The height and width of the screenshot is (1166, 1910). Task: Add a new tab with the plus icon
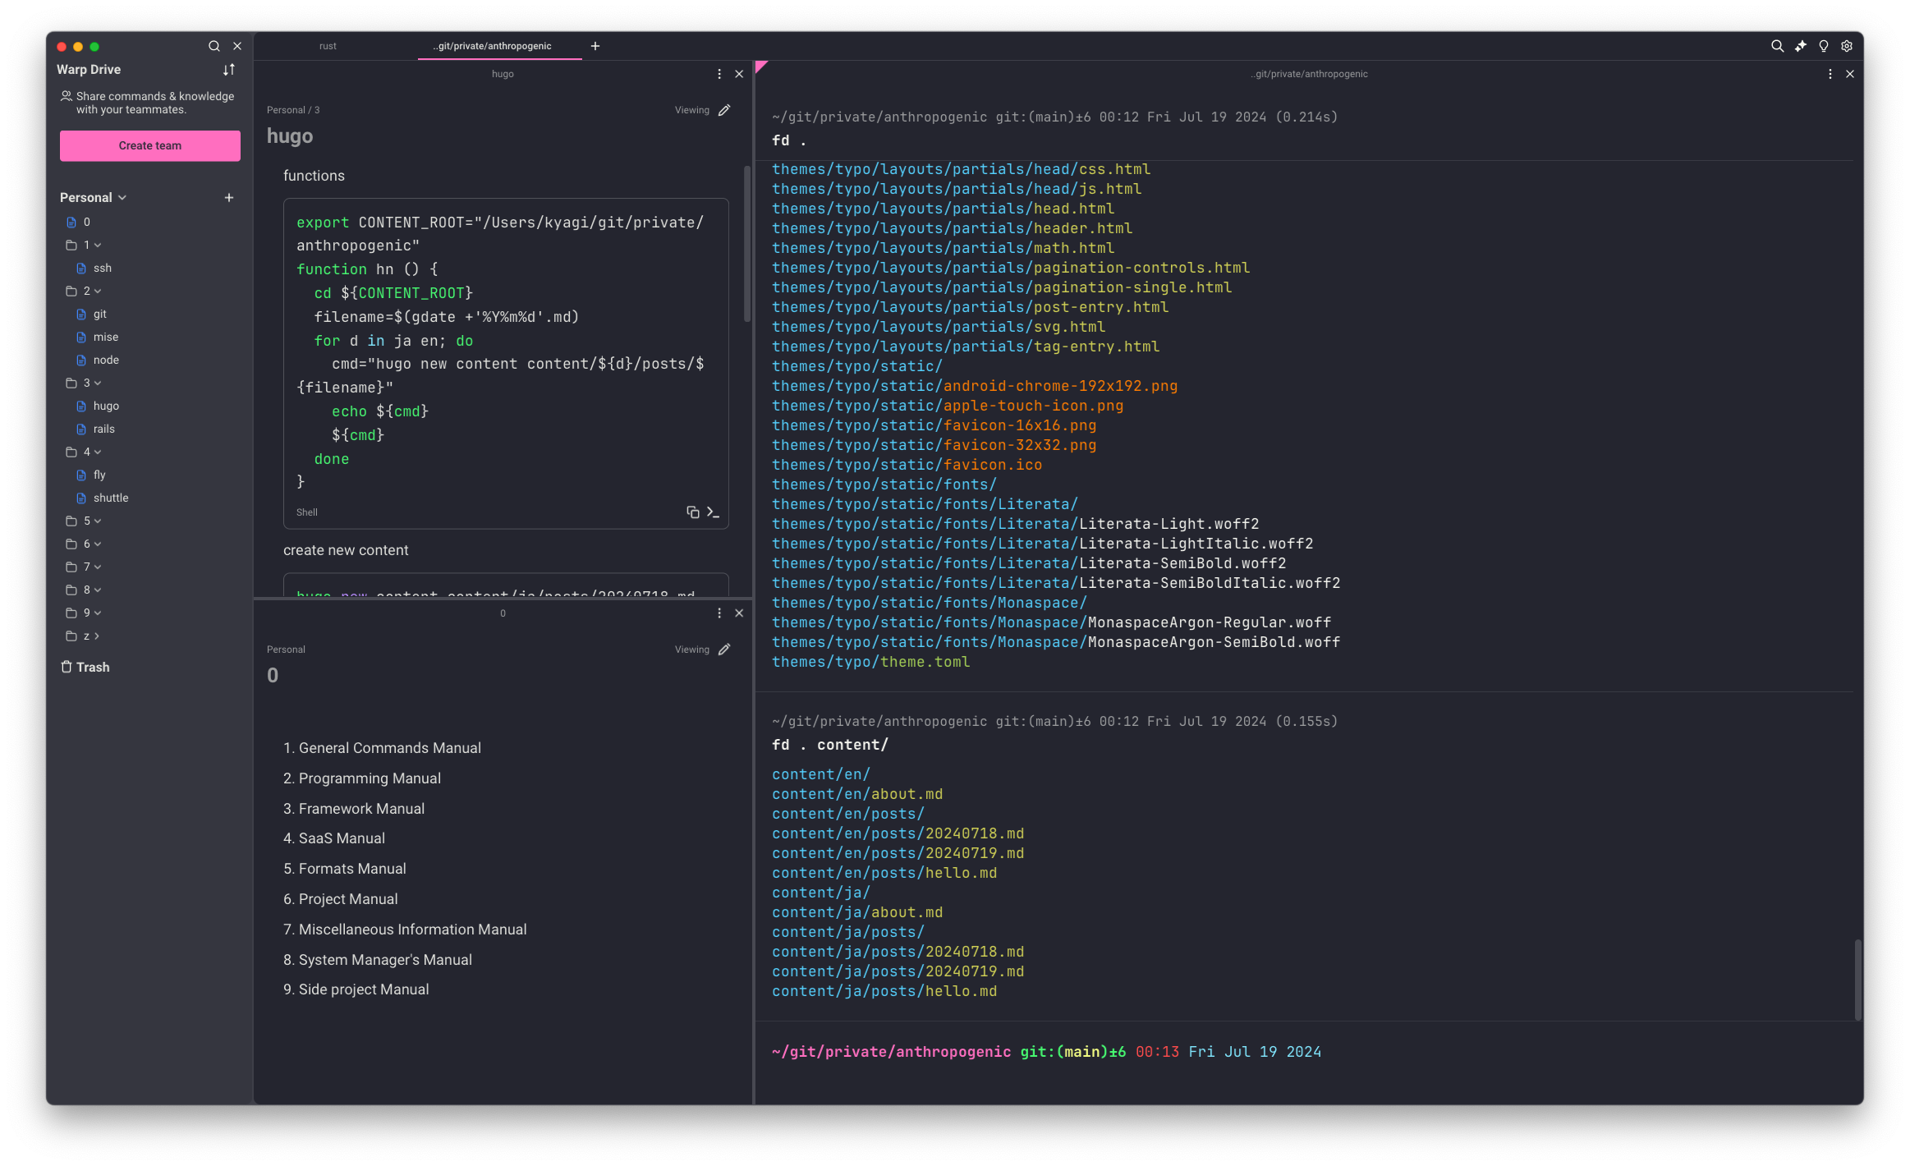pyautogui.click(x=595, y=46)
